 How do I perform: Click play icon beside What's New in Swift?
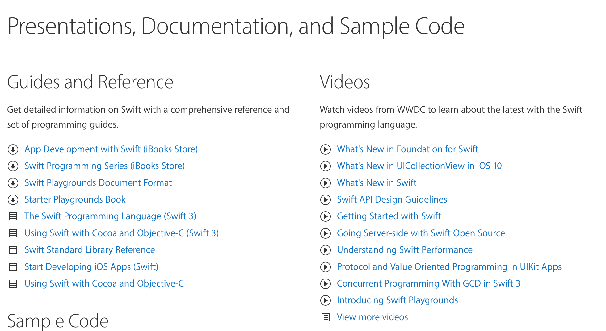(x=325, y=183)
